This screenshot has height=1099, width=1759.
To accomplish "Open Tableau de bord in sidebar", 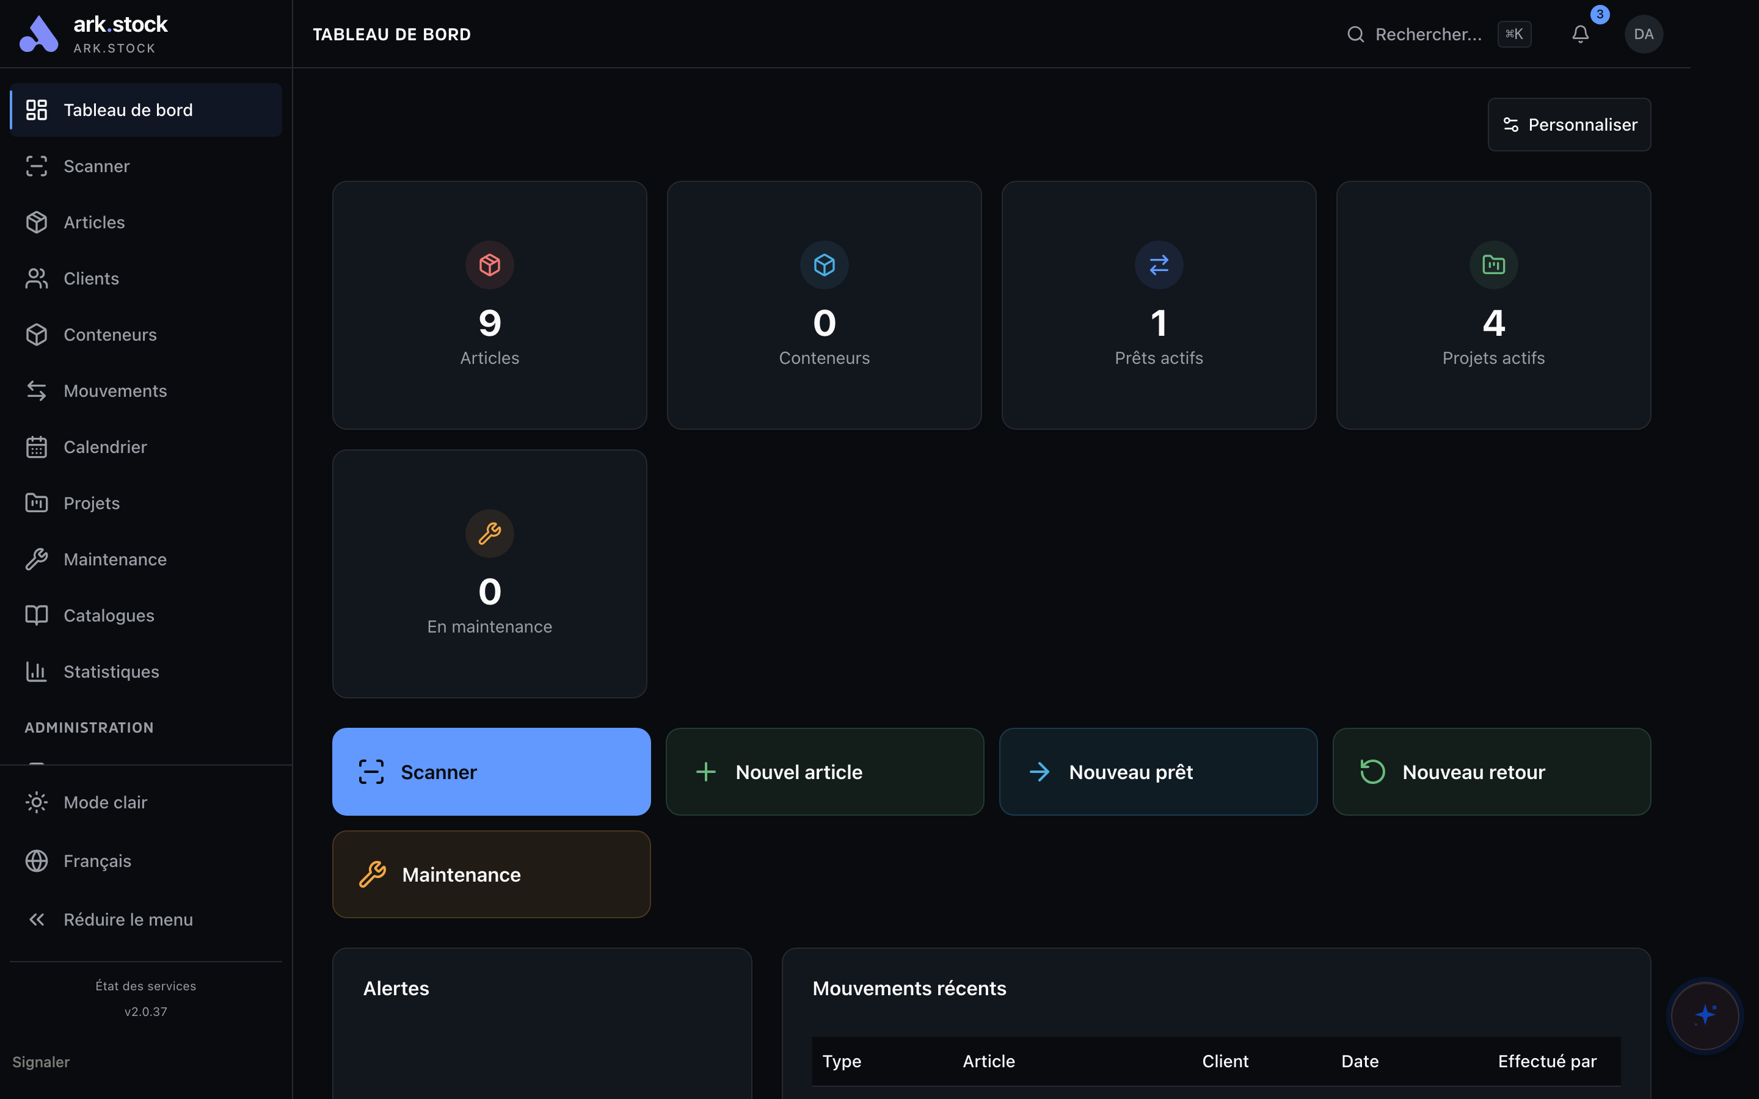I will pyautogui.click(x=145, y=110).
